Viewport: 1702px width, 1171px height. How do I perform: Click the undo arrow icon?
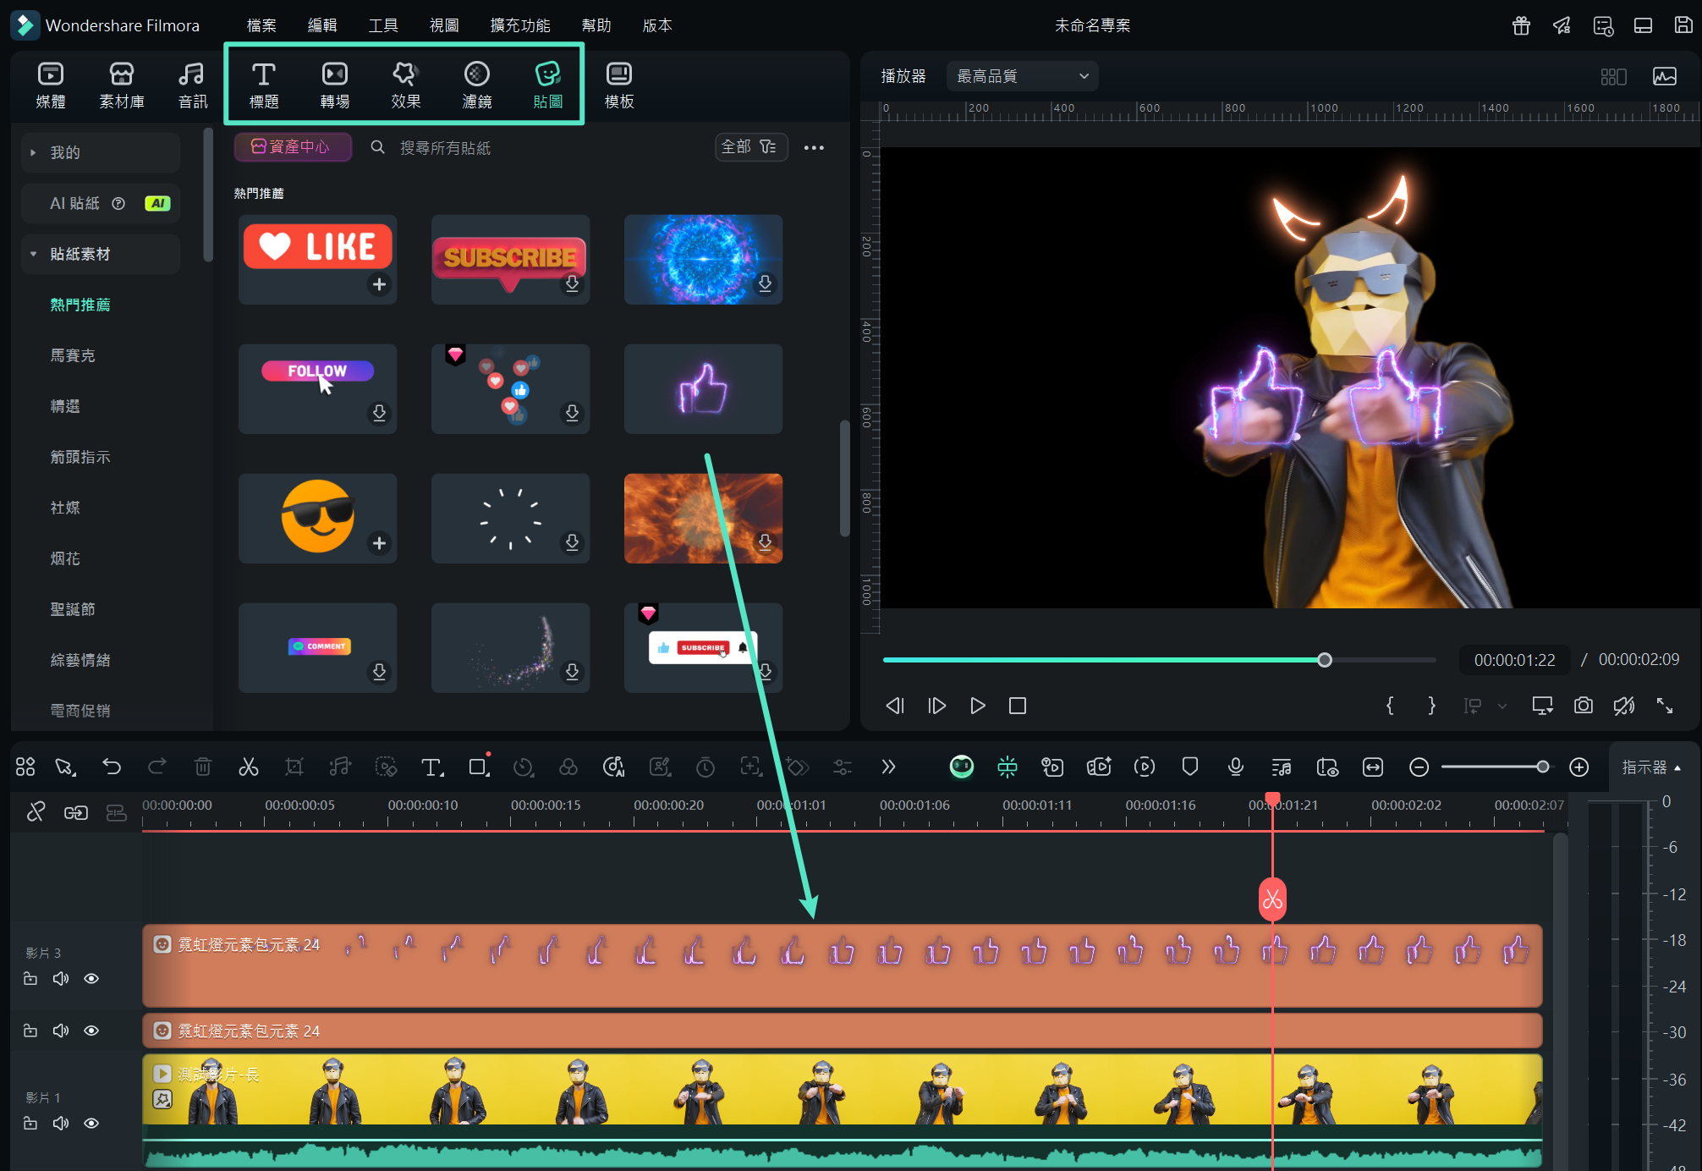[112, 767]
